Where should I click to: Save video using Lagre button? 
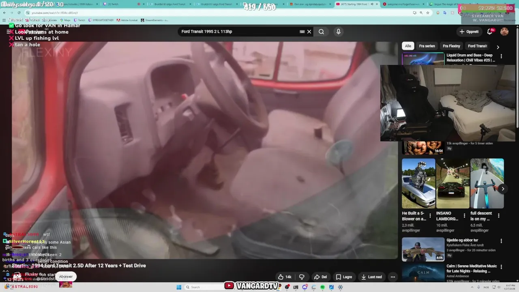click(x=344, y=277)
